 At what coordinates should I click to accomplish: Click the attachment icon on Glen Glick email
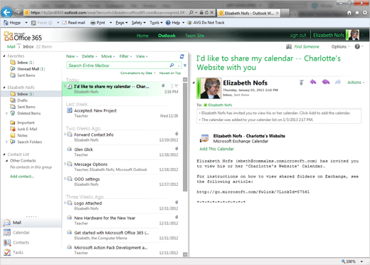click(x=176, y=148)
